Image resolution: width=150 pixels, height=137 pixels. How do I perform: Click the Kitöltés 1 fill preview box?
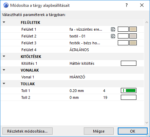coord(129,63)
